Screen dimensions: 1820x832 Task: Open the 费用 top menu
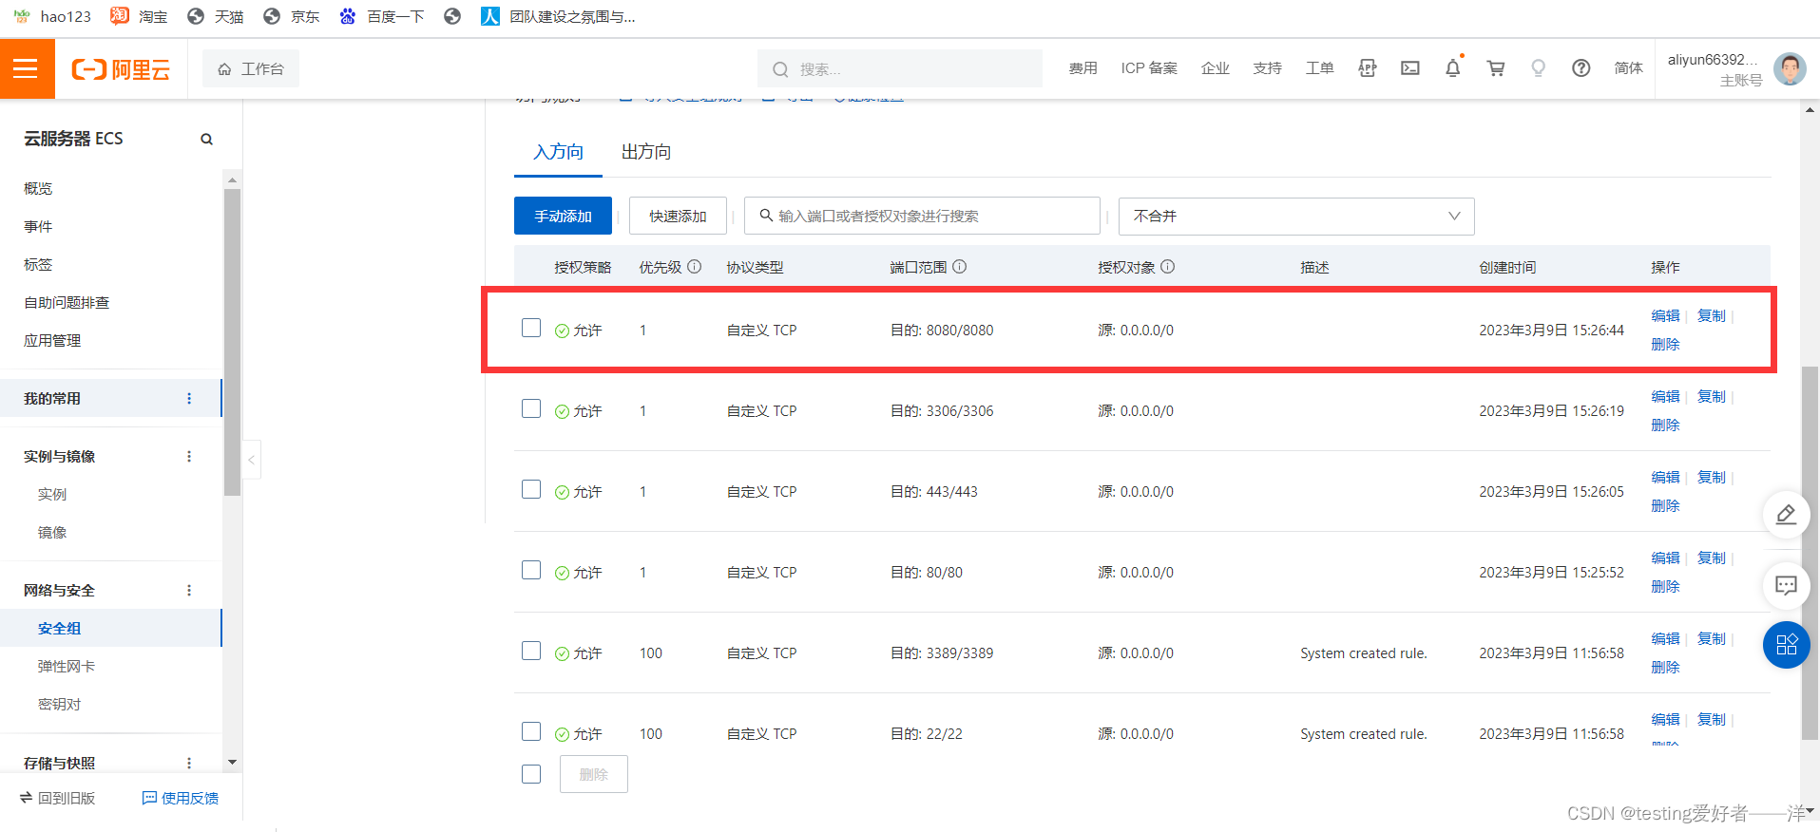[x=1082, y=68]
